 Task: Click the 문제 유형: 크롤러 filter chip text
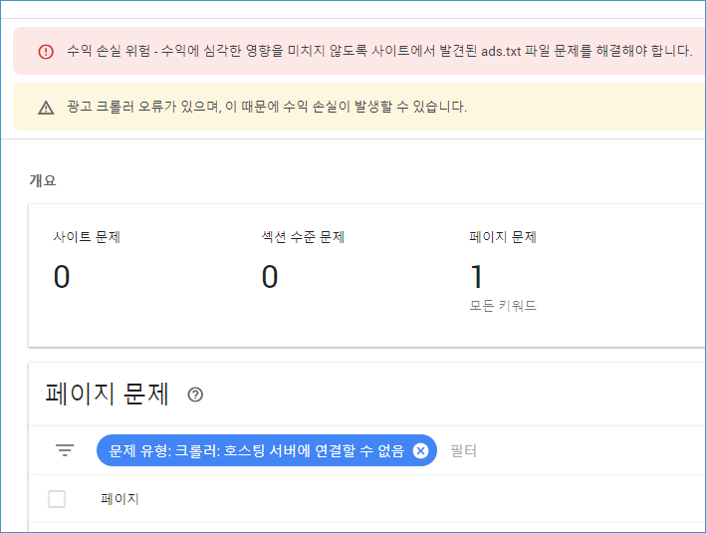[257, 450]
